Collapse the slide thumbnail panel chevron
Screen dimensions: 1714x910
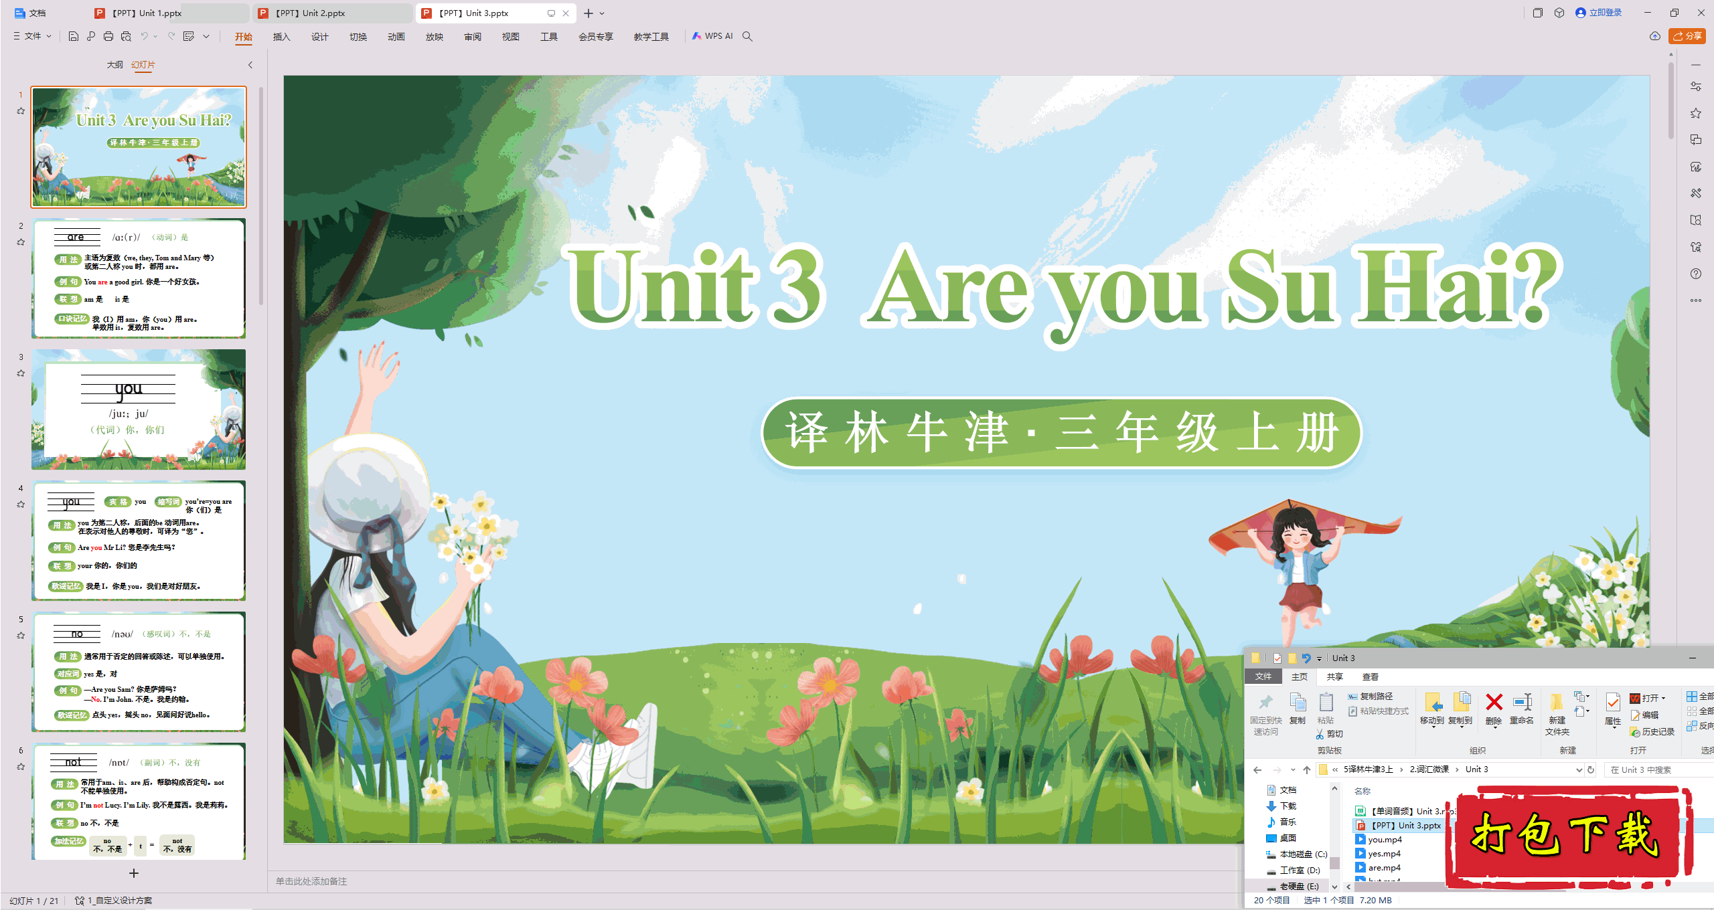250,65
